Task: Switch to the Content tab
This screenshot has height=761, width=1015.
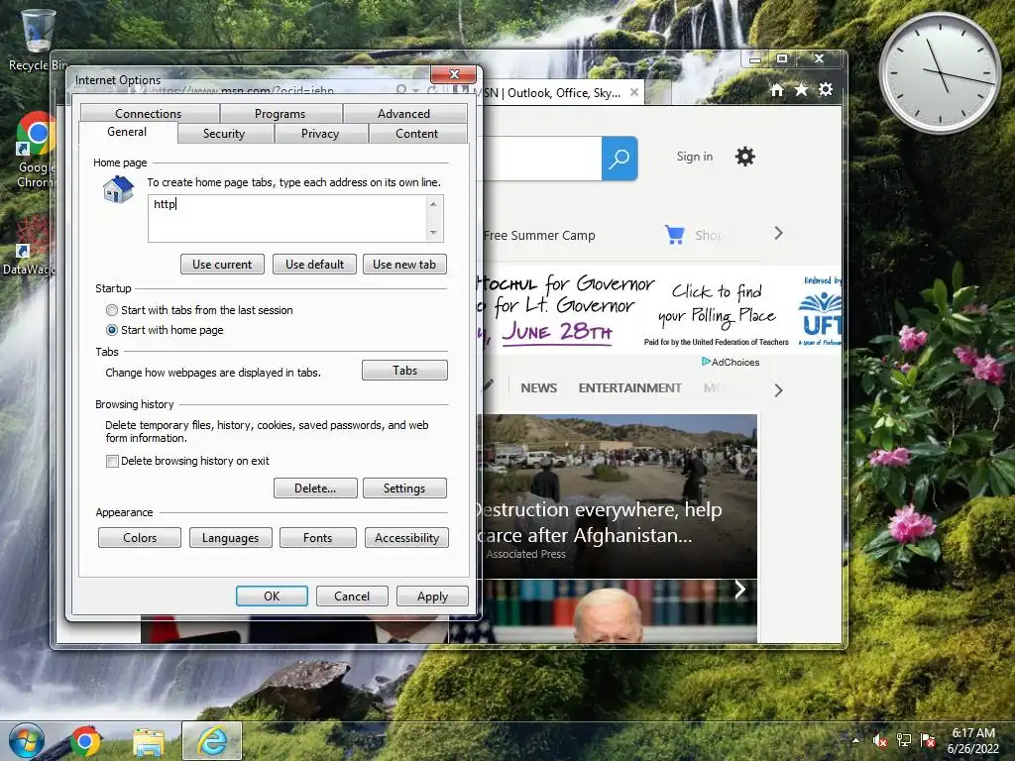Action: pyautogui.click(x=417, y=134)
